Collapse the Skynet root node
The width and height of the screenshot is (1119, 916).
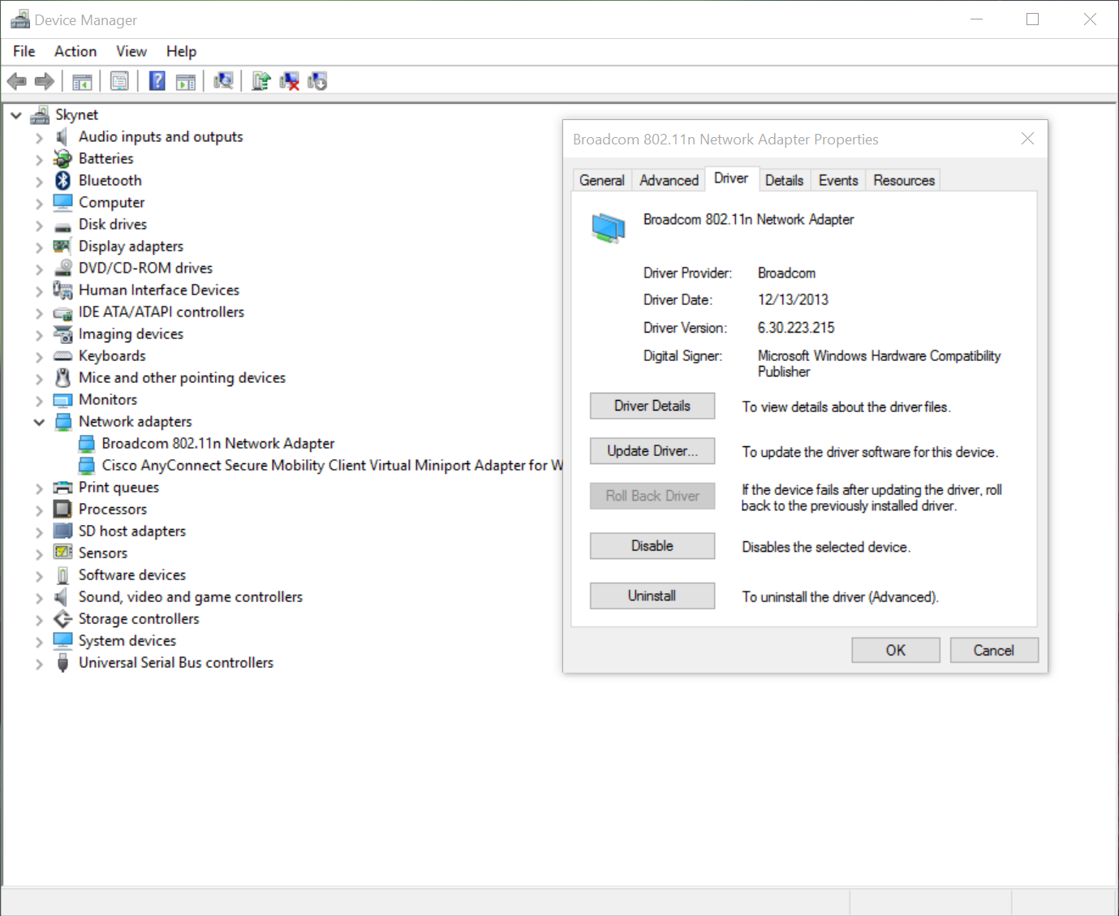click(x=16, y=115)
